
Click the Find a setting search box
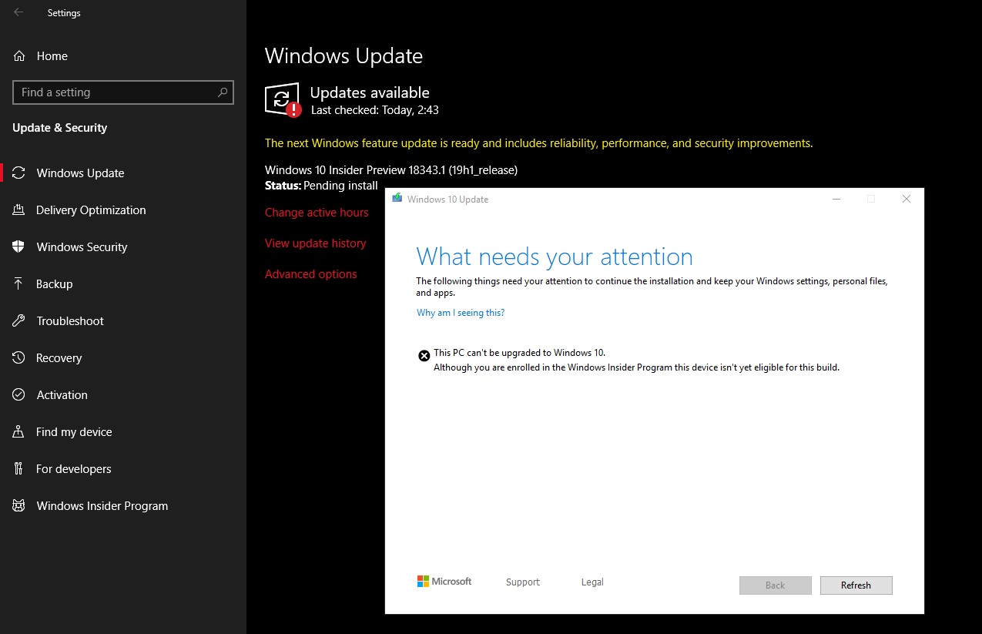click(123, 92)
